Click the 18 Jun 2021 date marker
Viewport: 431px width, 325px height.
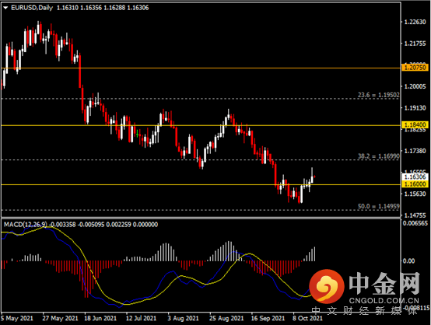point(100,318)
